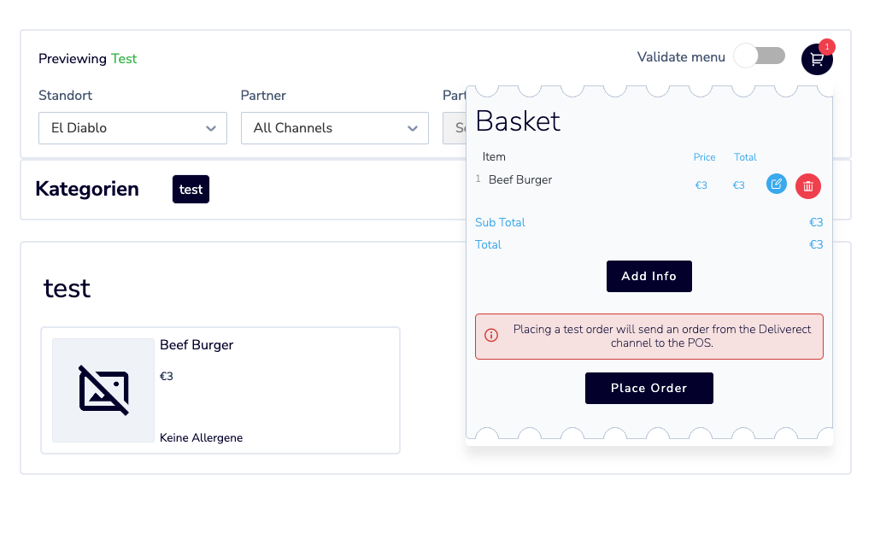The image size is (892, 545).
Task: Click the missing image placeholder icon
Action: coord(103,390)
